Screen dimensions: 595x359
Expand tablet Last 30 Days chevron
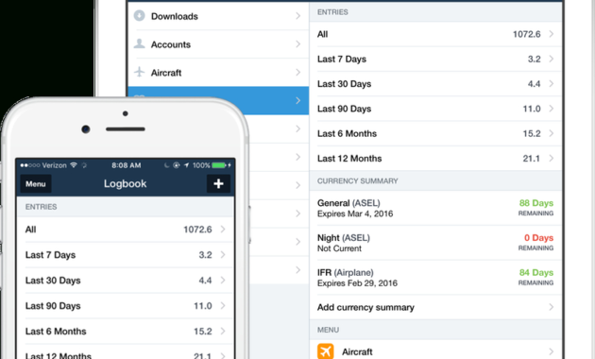point(551,83)
